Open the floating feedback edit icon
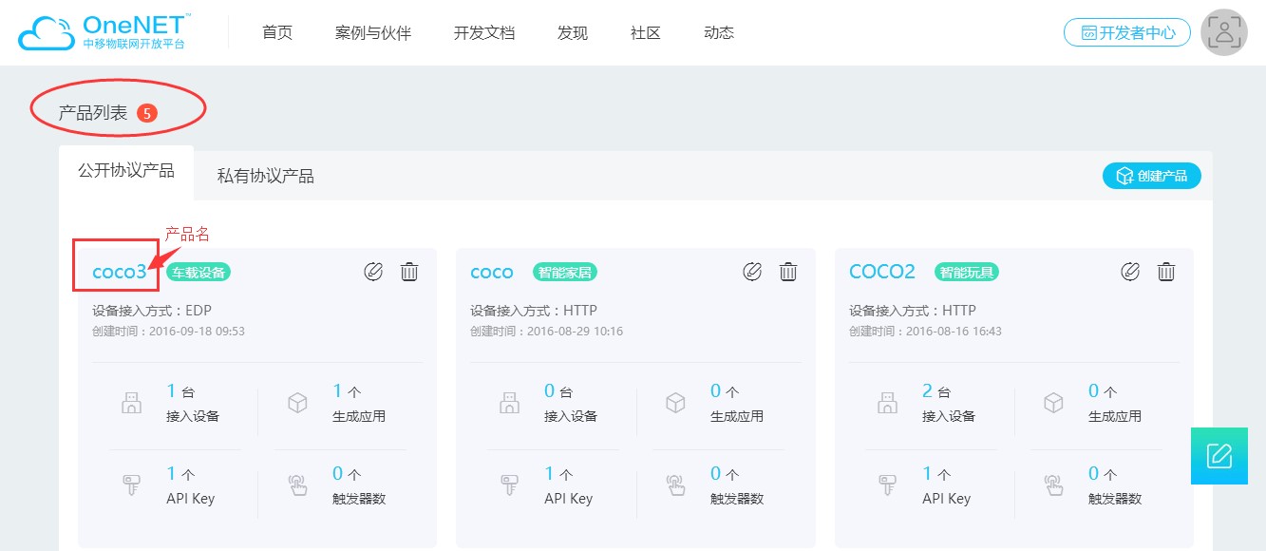The width and height of the screenshot is (1266, 551). point(1219,456)
